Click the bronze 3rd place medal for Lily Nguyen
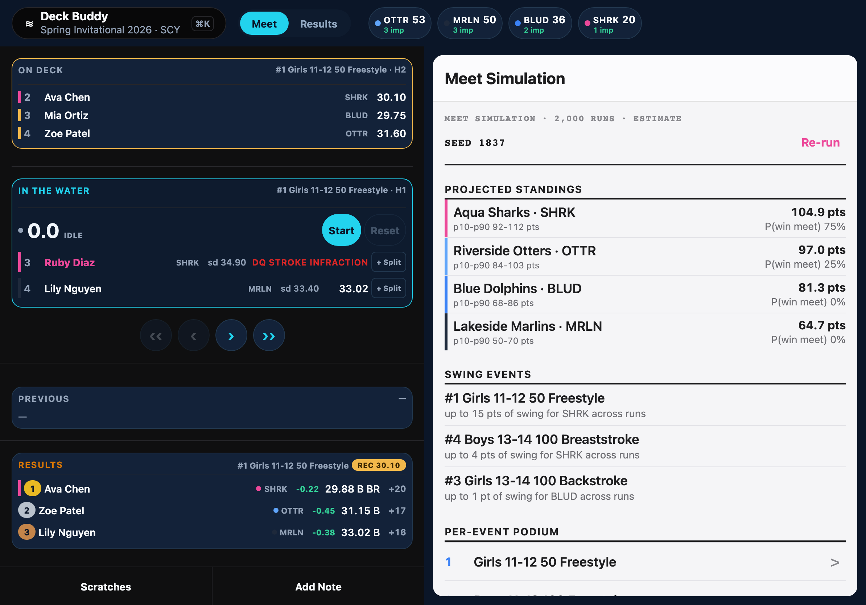Image resolution: width=866 pixels, height=605 pixels. [26, 532]
